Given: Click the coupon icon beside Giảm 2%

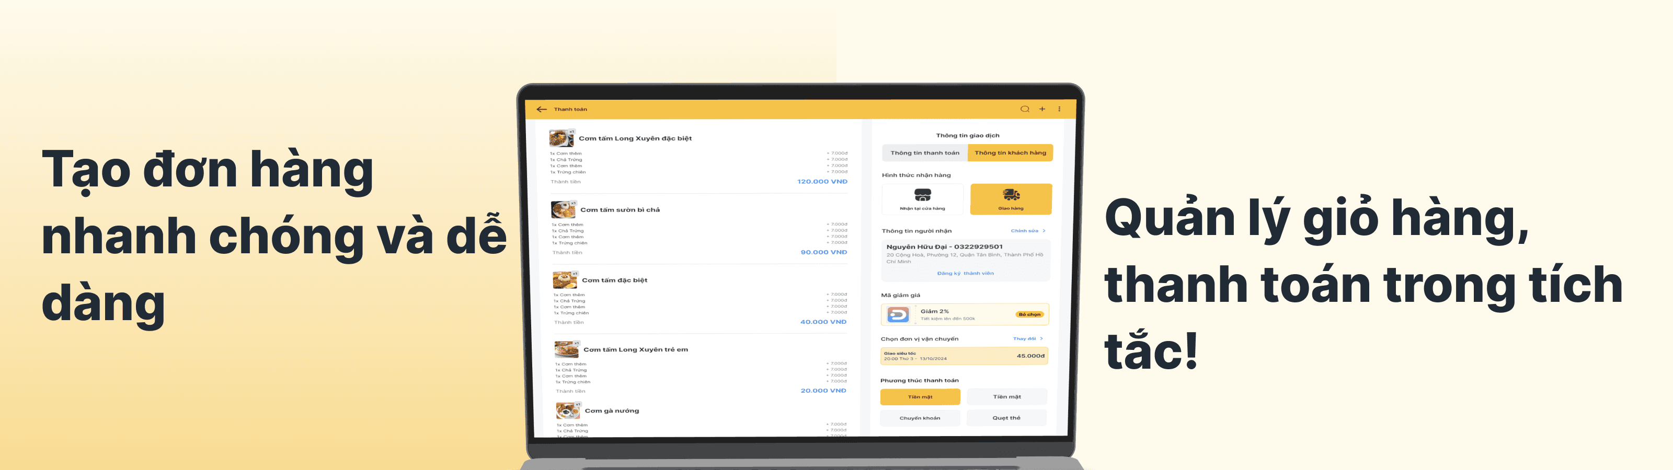Looking at the screenshot, I should coord(898,315).
